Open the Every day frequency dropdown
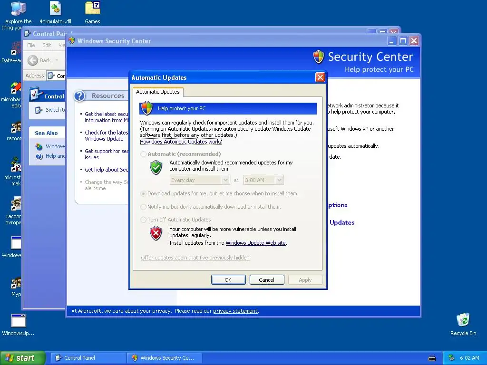Viewport: 487px width, 365px height. pyautogui.click(x=200, y=180)
